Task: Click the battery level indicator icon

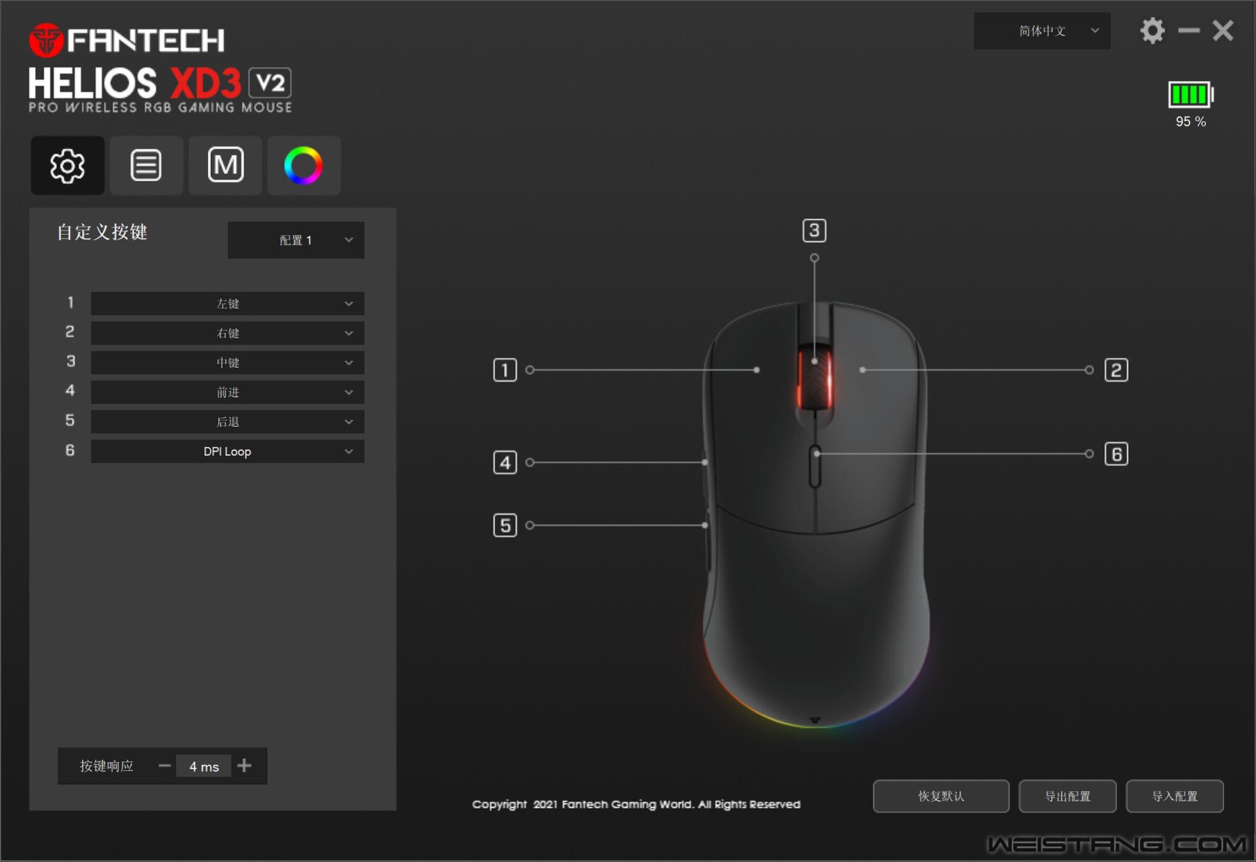Action: click(x=1190, y=95)
